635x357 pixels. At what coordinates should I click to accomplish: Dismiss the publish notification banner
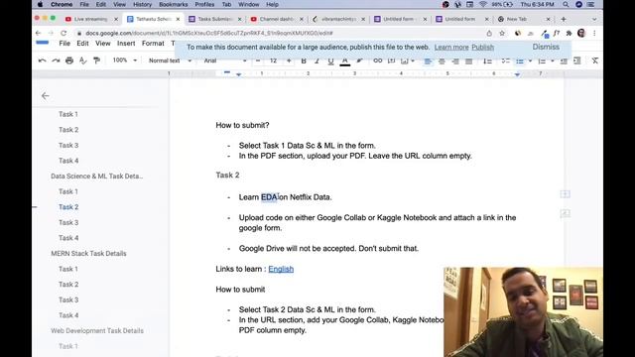tap(546, 47)
